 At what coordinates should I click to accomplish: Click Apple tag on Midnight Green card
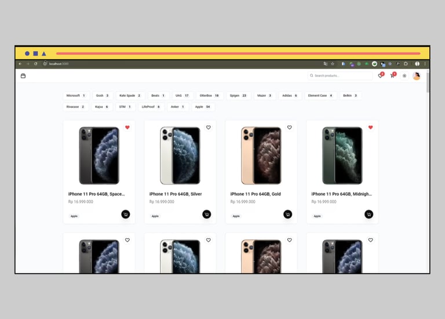point(318,216)
